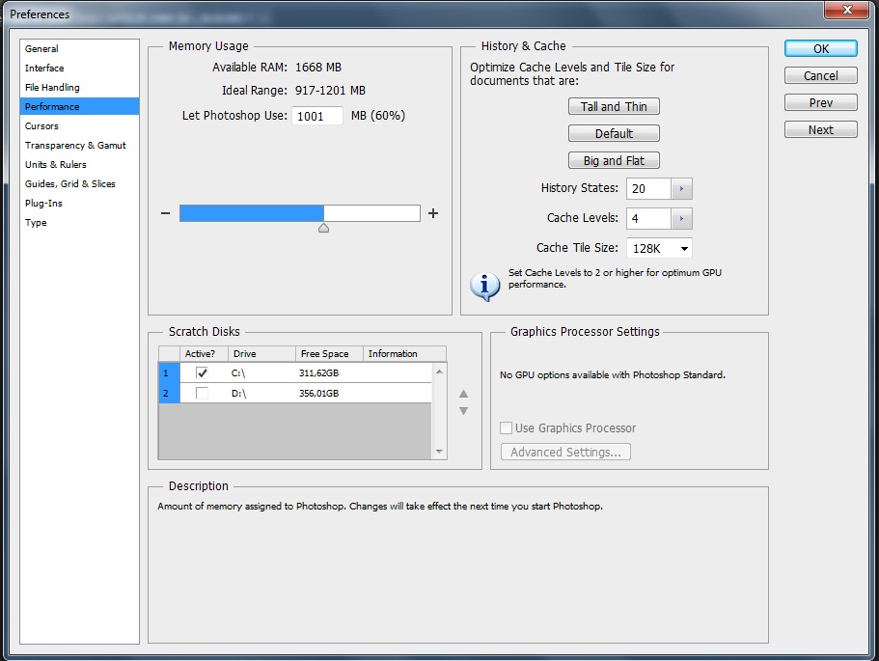Viewport: 879px width, 661px height.
Task: Click the info icon in History & Cache
Action: 484,285
